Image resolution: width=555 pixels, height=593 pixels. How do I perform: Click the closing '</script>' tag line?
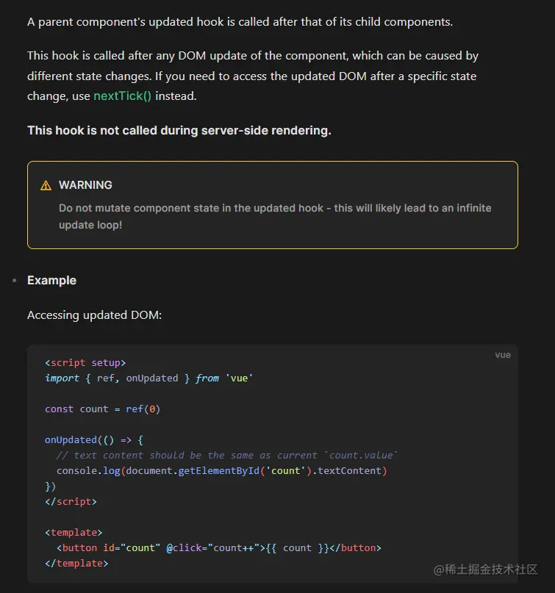(71, 501)
